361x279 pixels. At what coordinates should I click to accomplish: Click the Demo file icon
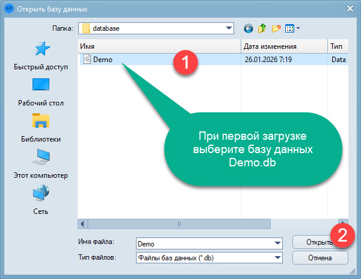(x=87, y=59)
